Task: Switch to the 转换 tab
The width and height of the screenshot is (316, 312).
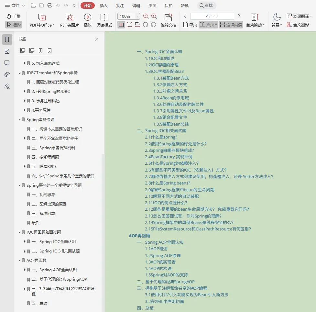Action: pyautogui.click(x=184, y=6)
